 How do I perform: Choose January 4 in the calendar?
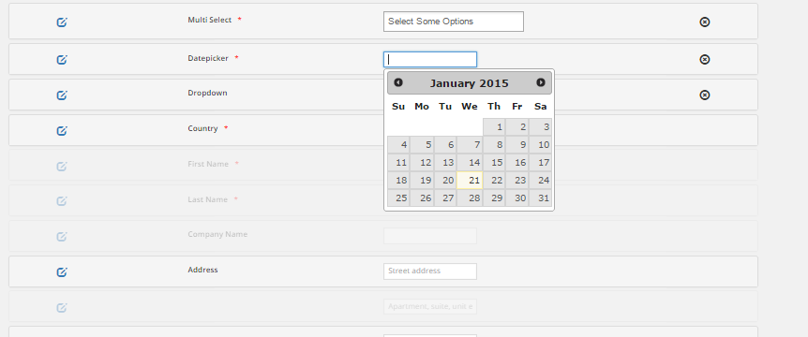click(398, 144)
